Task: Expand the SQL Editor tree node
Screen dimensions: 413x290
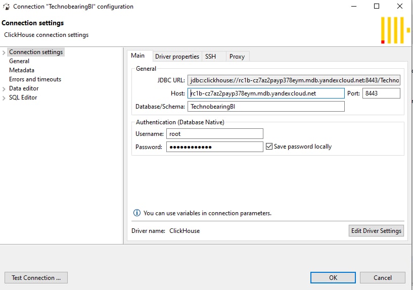Action: click(x=4, y=98)
